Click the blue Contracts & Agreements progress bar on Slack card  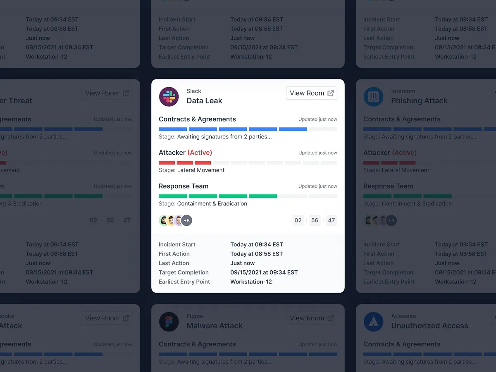tap(248, 129)
